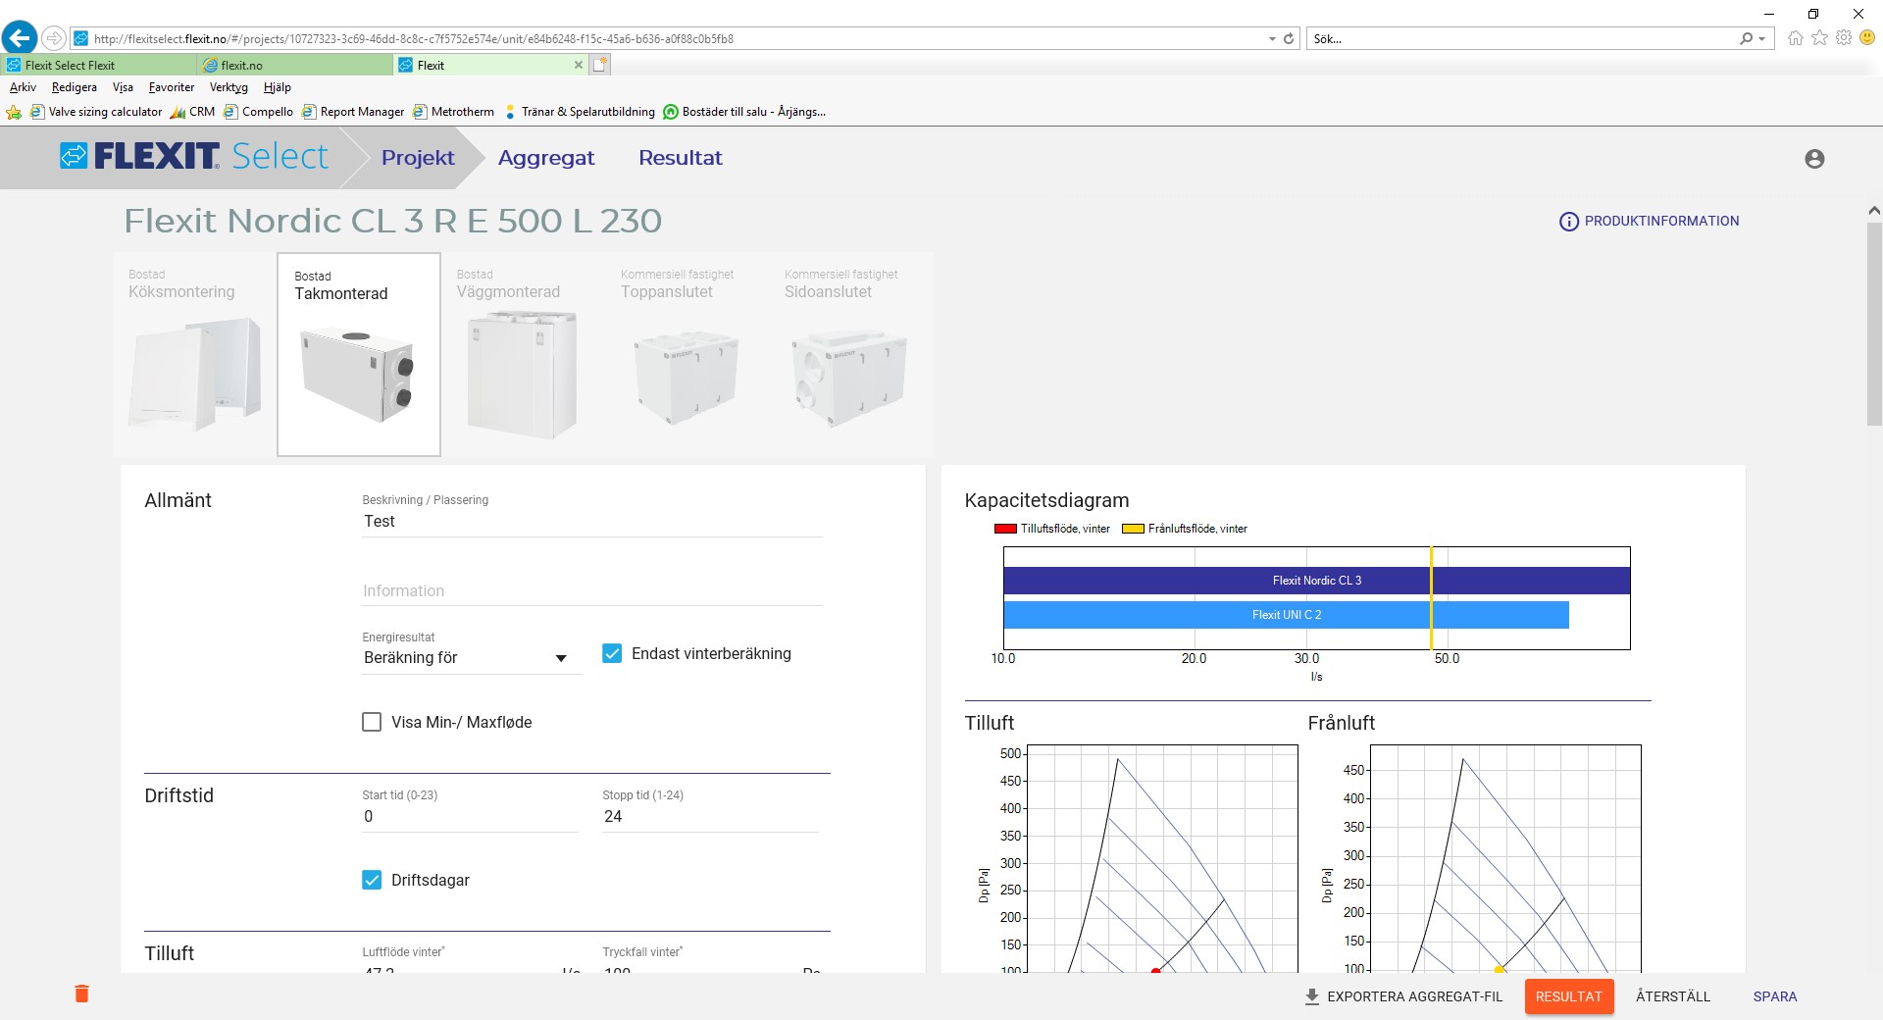1883x1020 pixels.
Task: Open the user account profile icon
Action: pyautogui.click(x=1814, y=159)
